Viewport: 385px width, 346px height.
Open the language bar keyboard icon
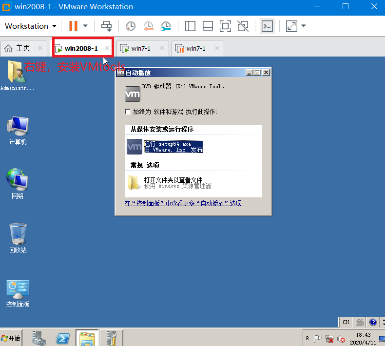tap(360, 322)
